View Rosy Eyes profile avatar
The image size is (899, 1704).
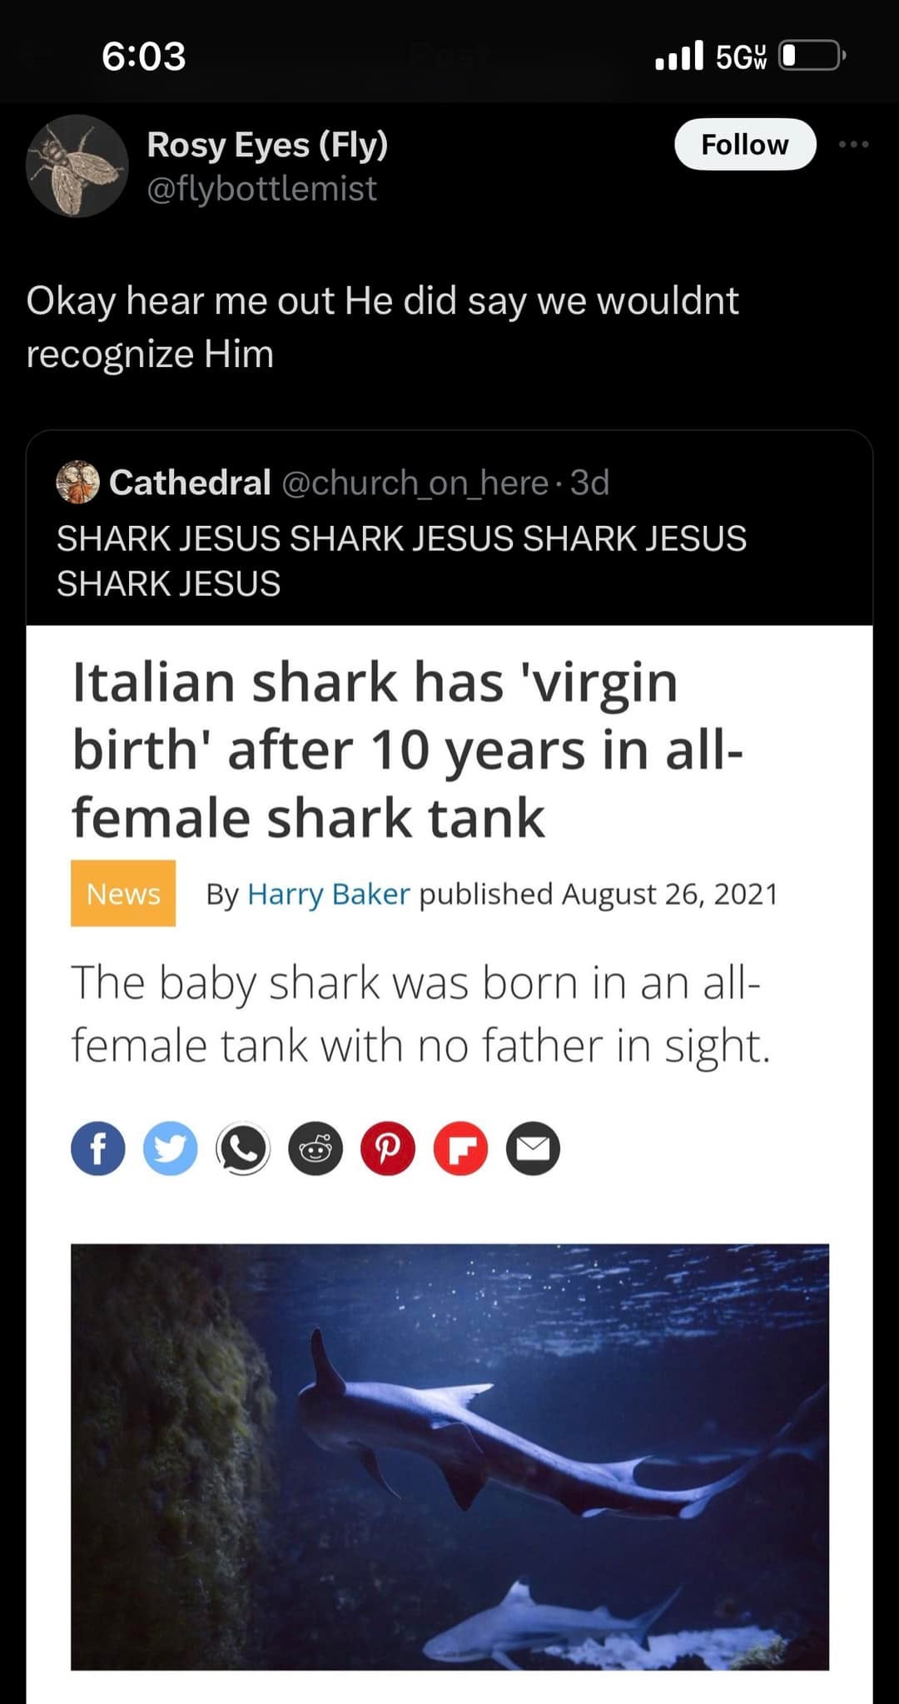[x=75, y=166]
